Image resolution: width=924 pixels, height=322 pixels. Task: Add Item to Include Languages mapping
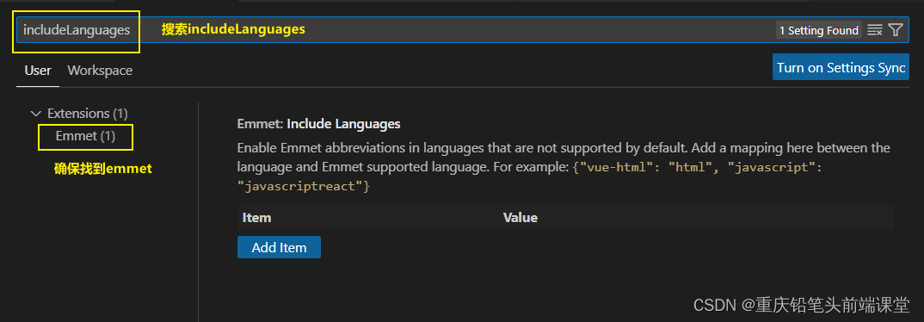tap(279, 247)
